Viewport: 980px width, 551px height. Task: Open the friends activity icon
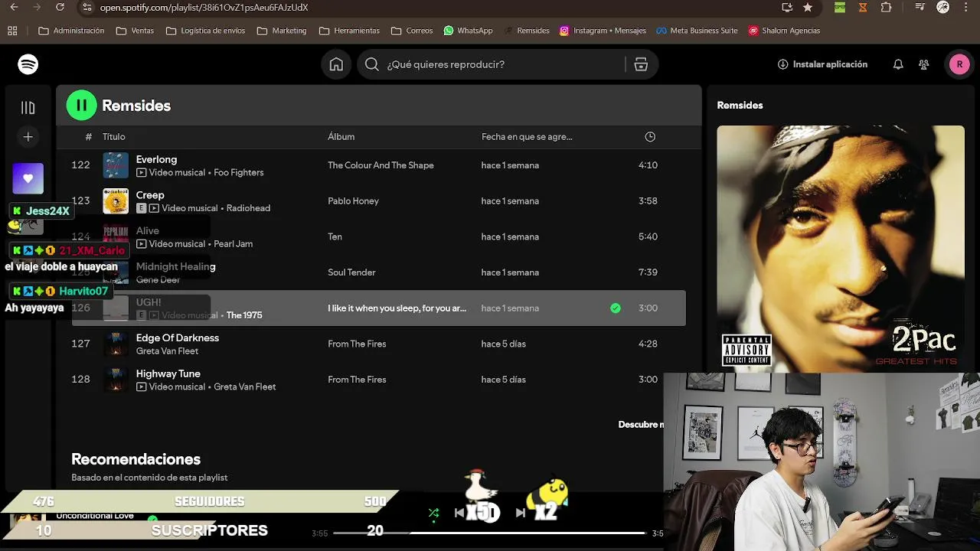(x=924, y=64)
